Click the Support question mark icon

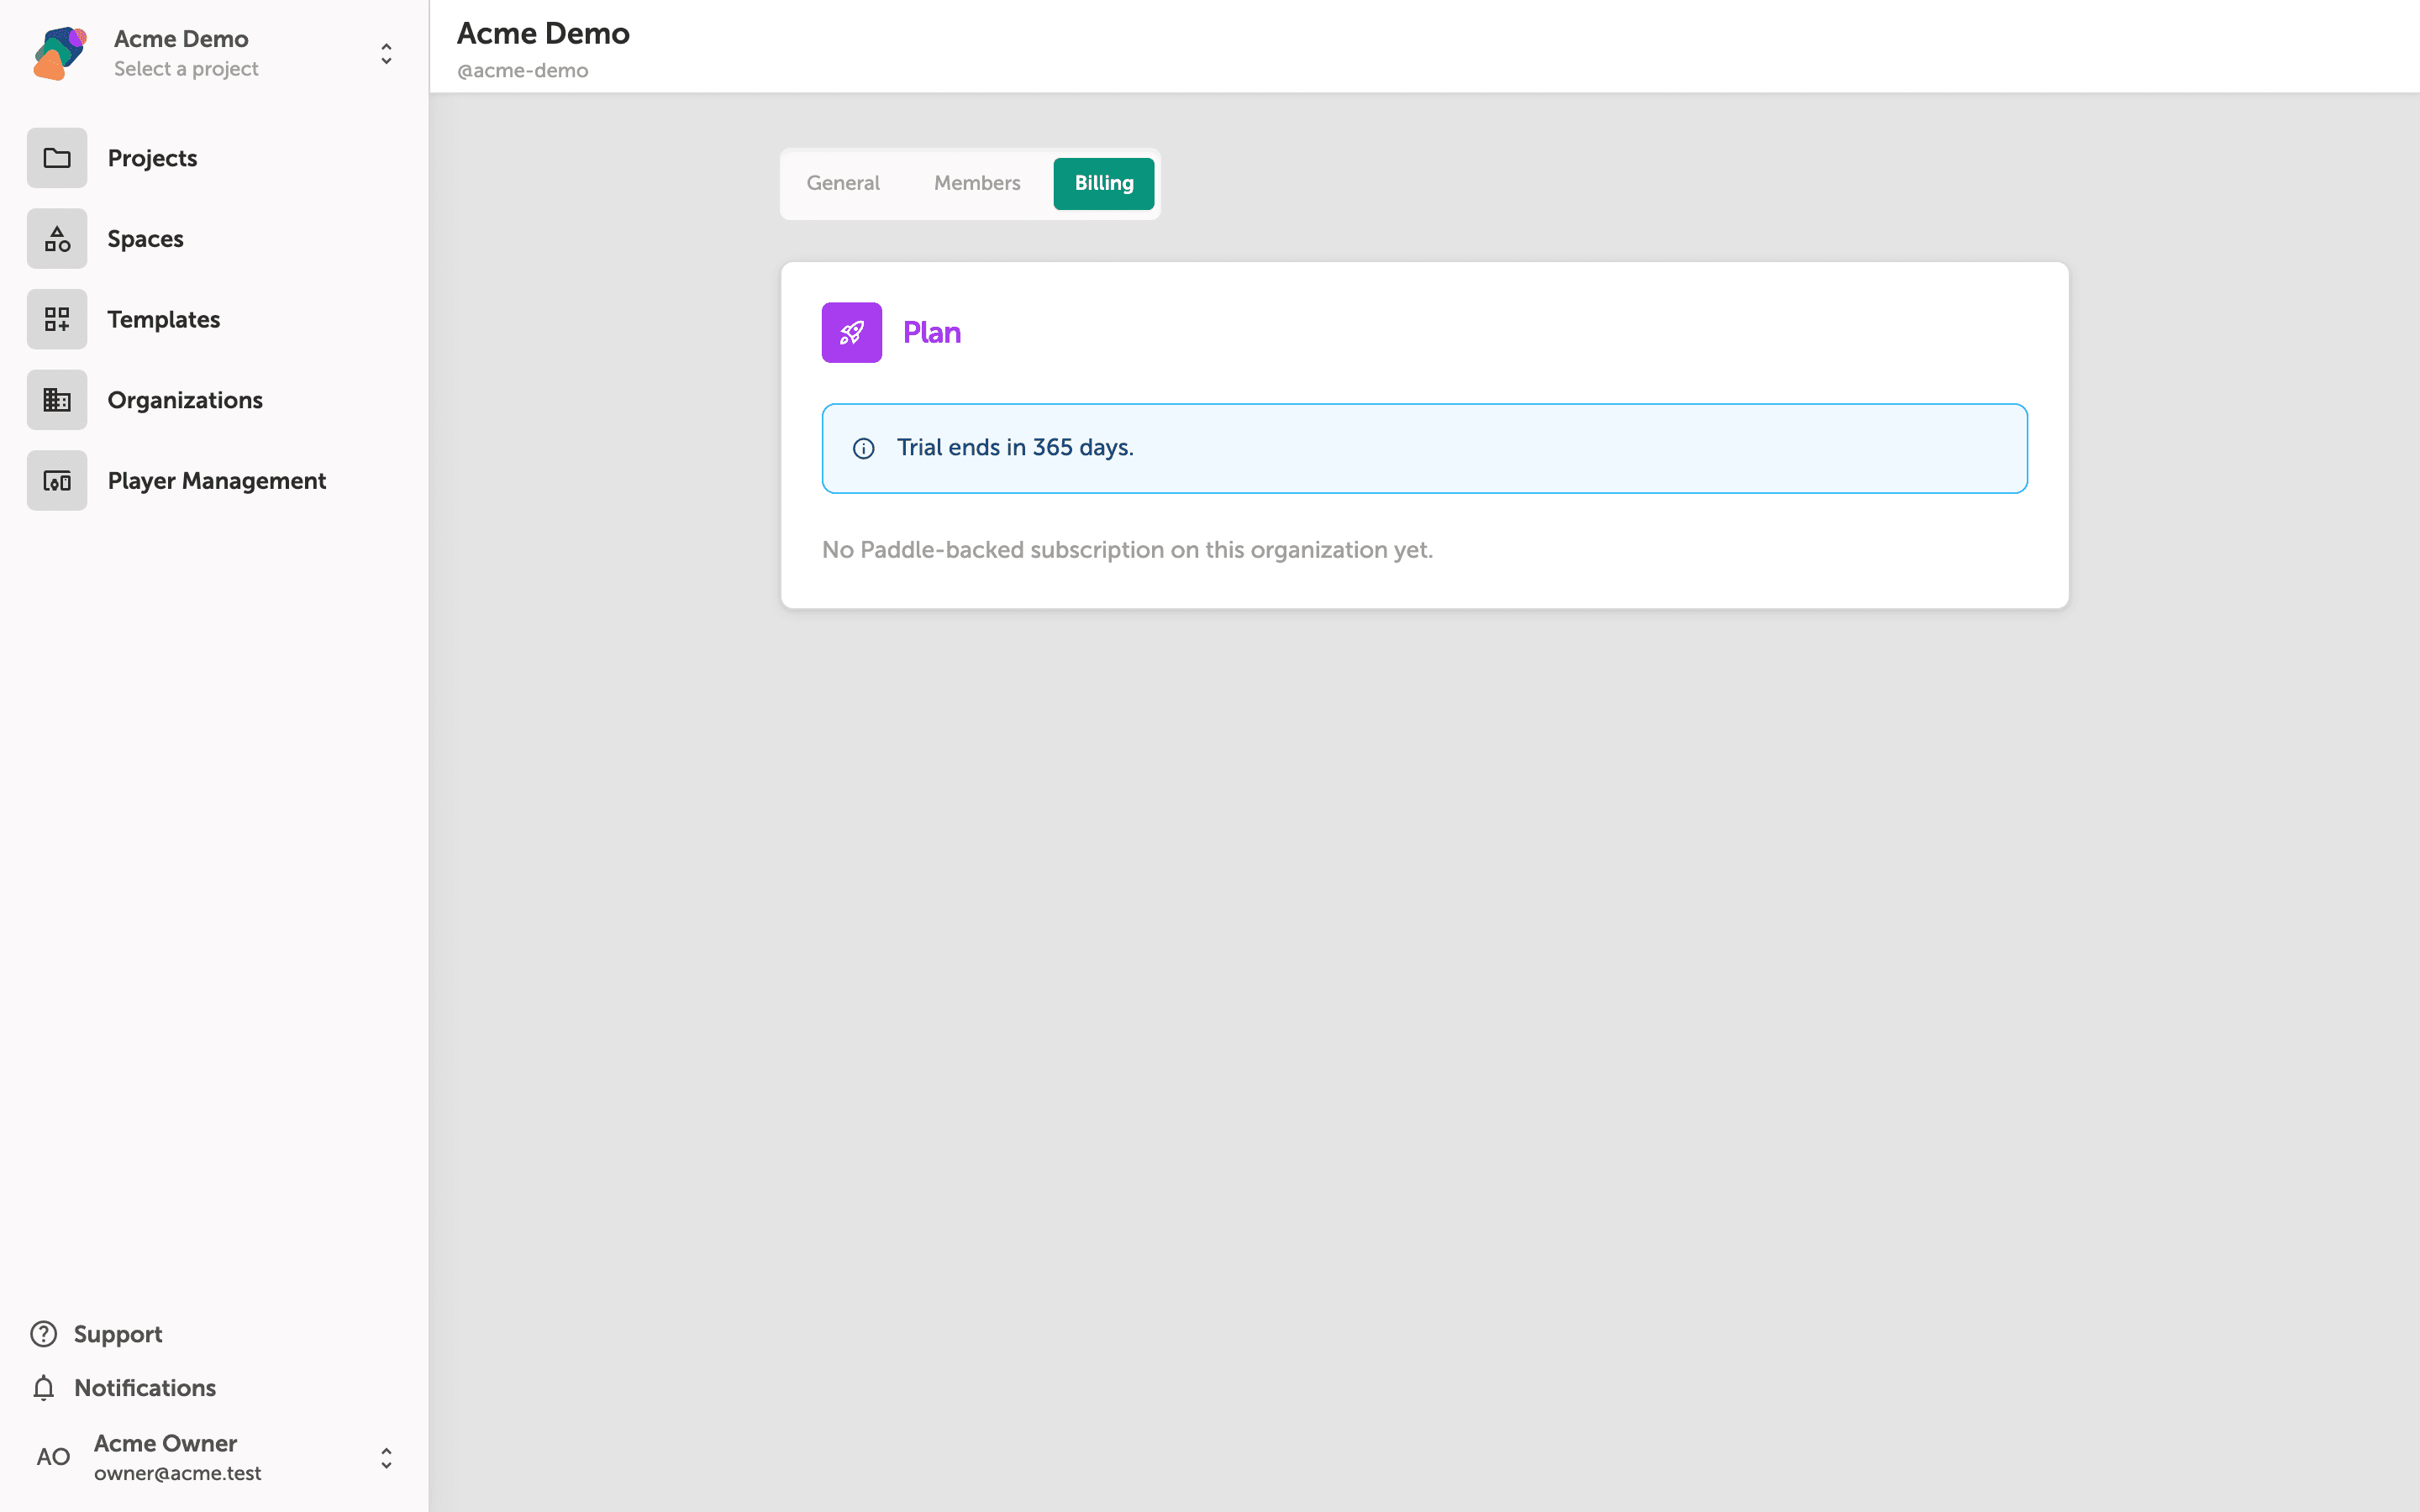[x=44, y=1334]
